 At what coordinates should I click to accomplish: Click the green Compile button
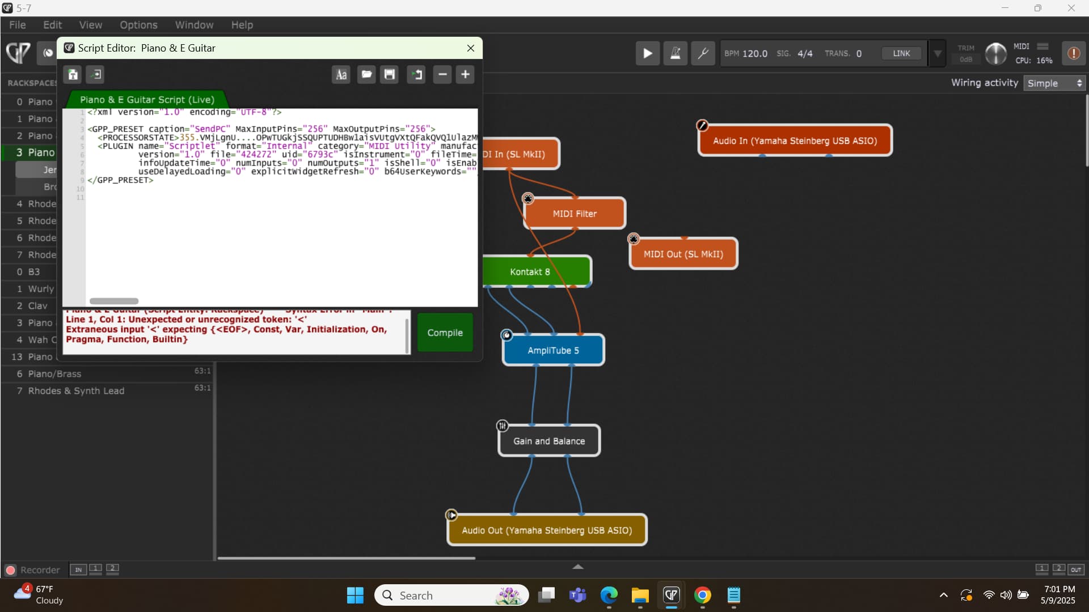(445, 333)
